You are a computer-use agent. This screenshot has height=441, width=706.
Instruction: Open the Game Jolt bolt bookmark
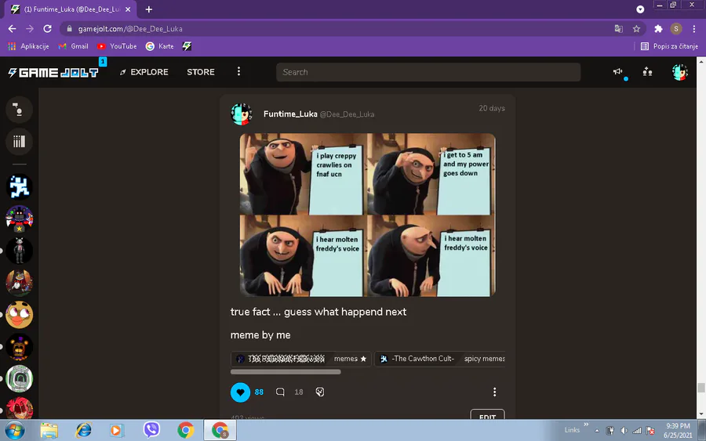(187, 46)
